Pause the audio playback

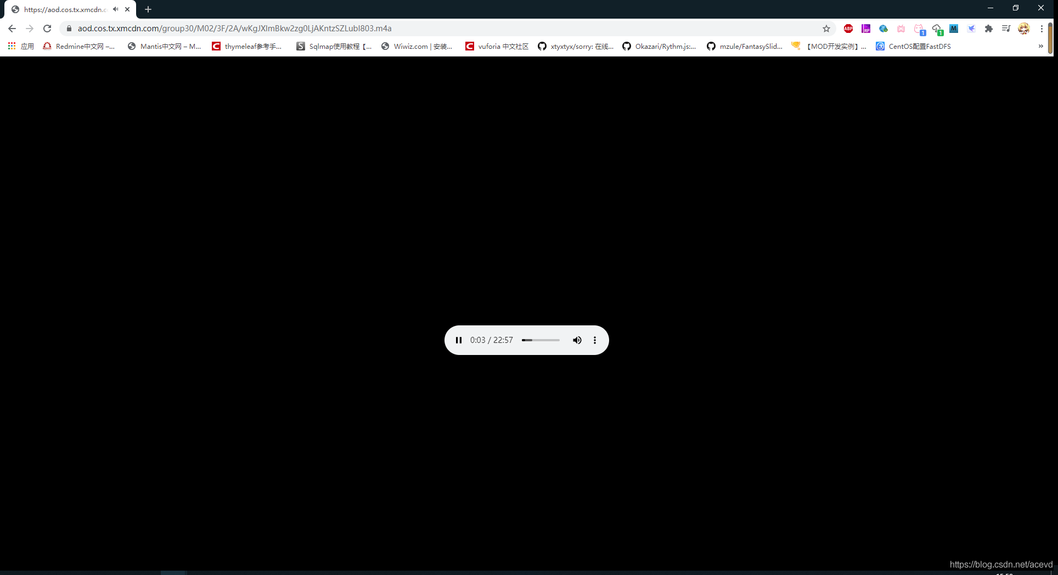(x=459, y=340)
